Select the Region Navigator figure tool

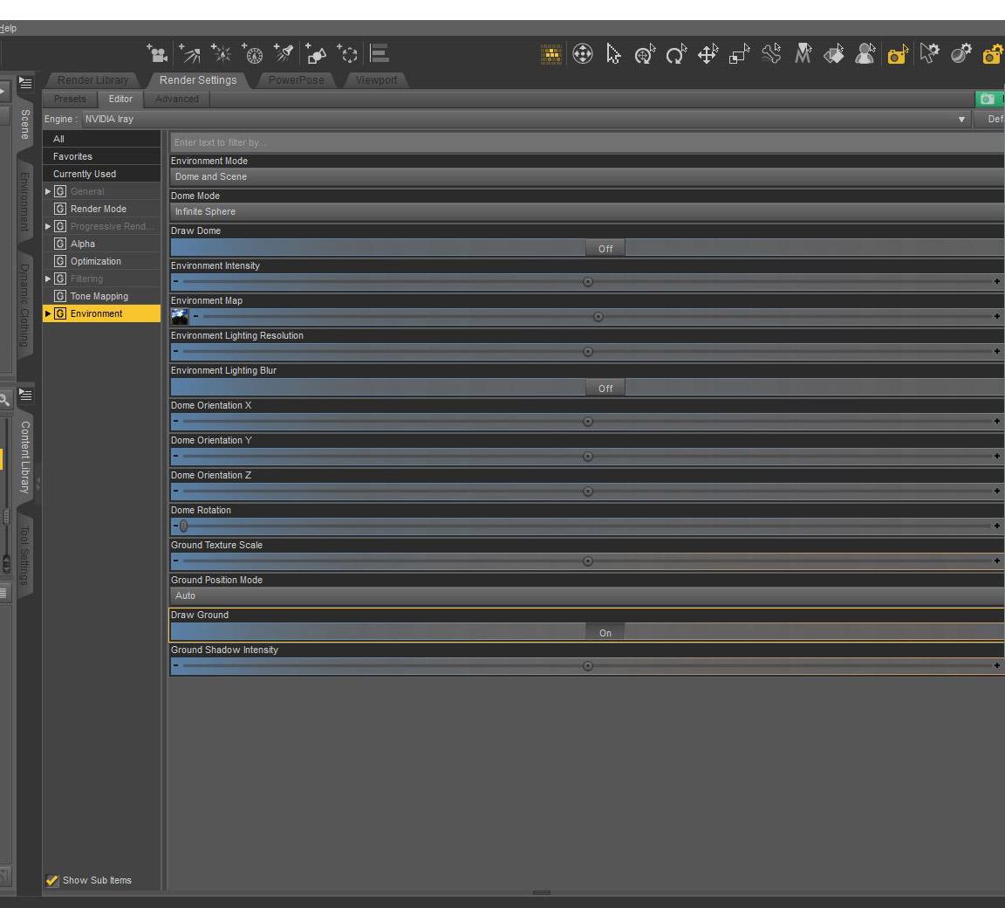click(865, 54)
